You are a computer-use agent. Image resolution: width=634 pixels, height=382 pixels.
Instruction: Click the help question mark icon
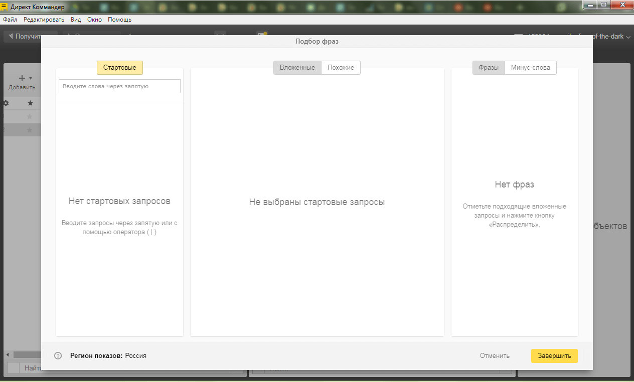tap(58, 356)
